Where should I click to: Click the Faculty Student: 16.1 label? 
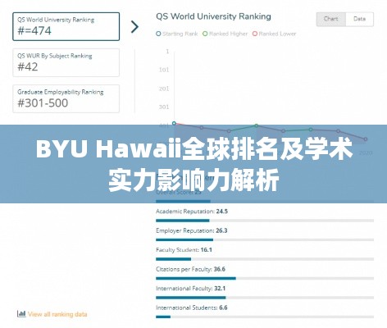[x=184, y=250]
